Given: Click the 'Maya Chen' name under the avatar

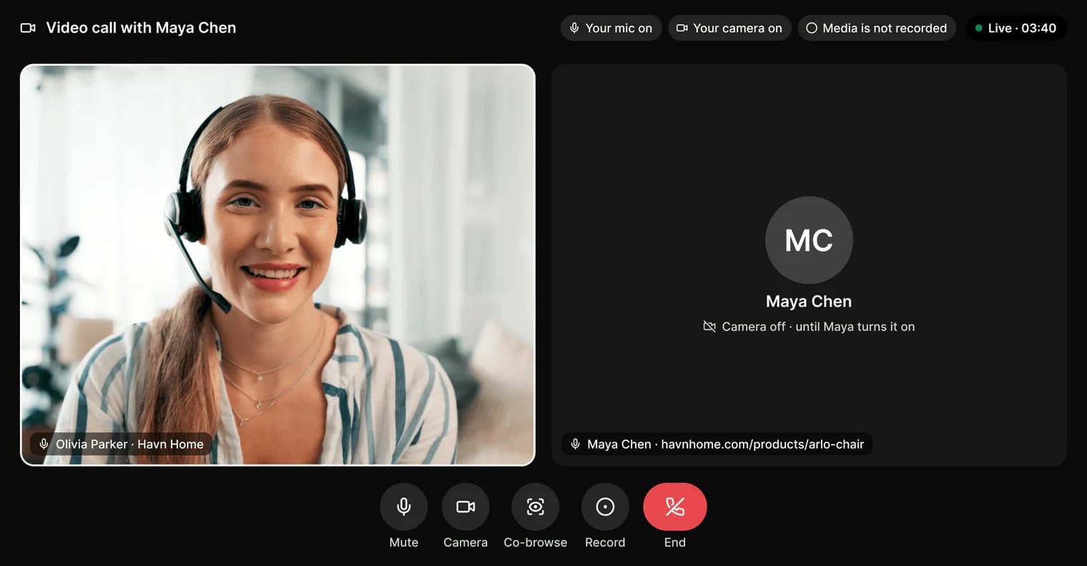Looking at the screenshot, I should (x=809, y=302).
